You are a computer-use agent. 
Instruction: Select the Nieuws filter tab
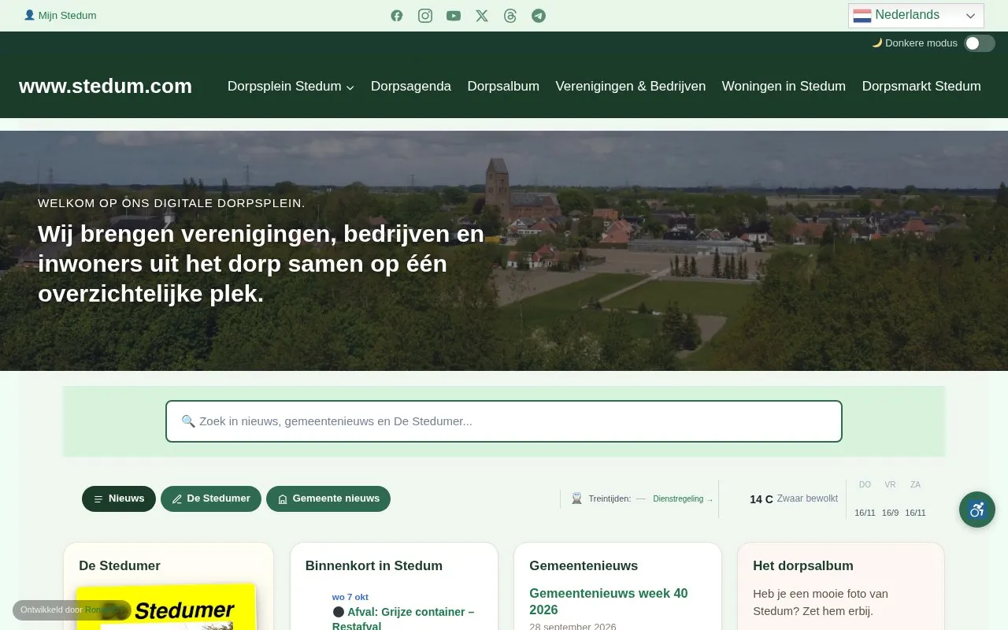click(x=119, y=498)
